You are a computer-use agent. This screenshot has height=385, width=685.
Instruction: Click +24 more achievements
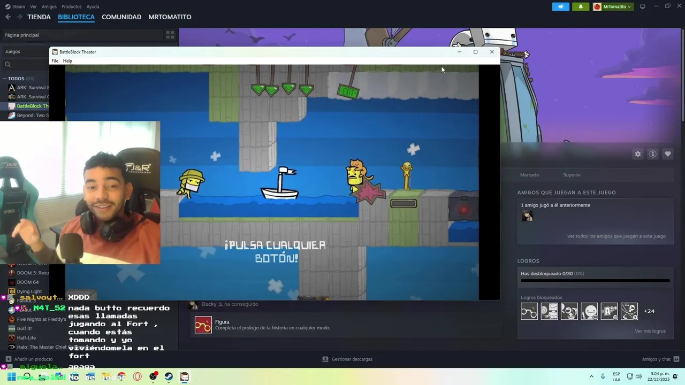coord(649,311)
